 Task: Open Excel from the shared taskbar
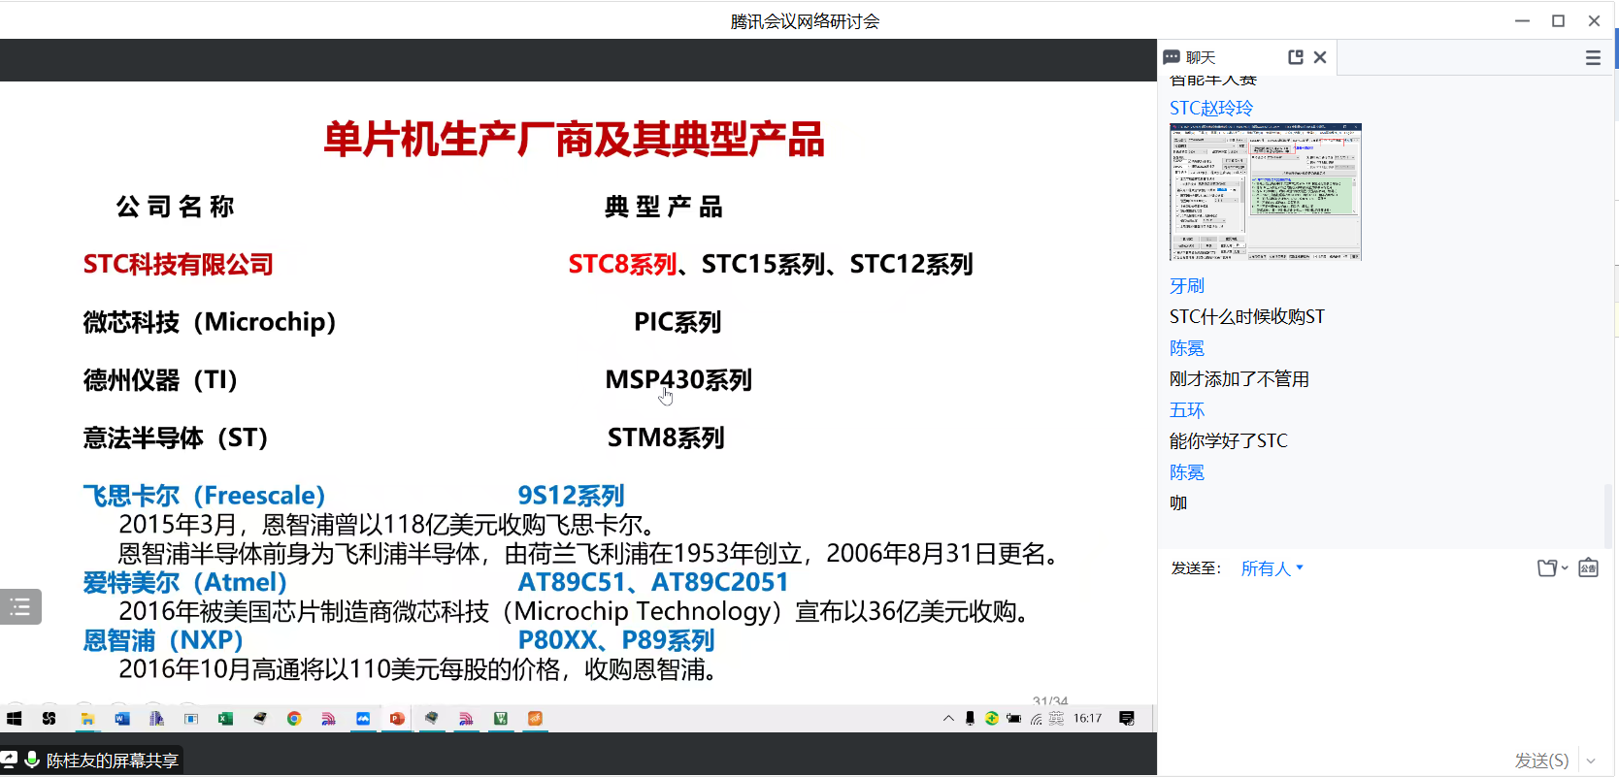(225, 719)
